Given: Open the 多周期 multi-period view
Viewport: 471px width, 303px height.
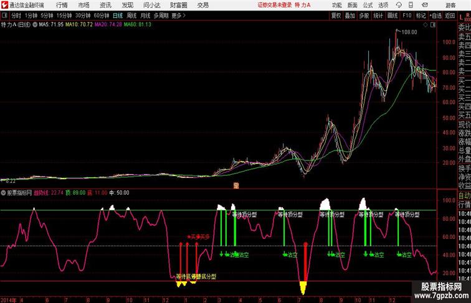Looking at the screenshot, I should (161, 16).
